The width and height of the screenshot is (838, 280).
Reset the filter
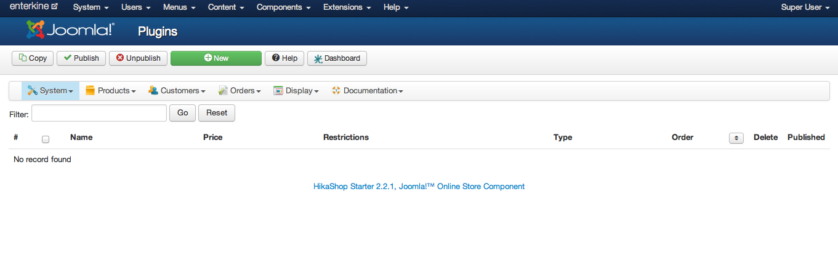tap(217, 113)
